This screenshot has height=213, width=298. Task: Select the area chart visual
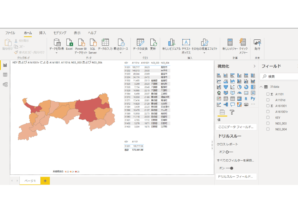(225, 81)
